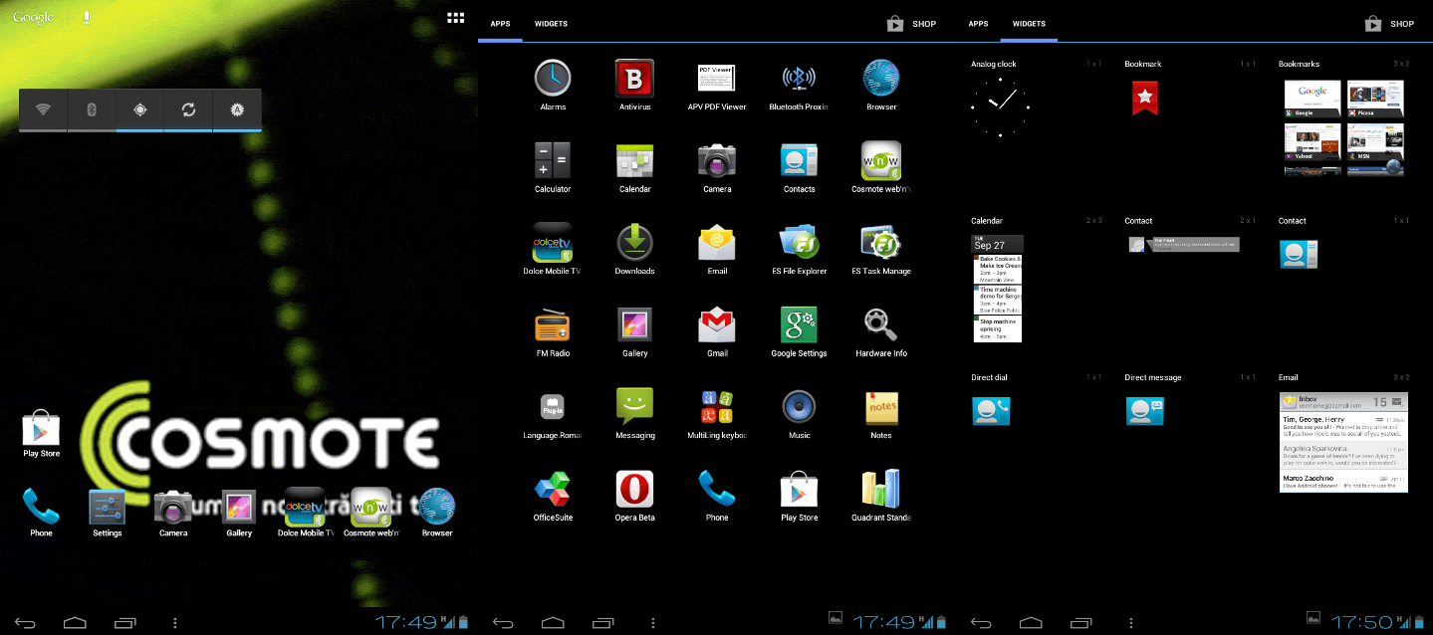Toggle auto-sync in power control widget
Viewport: 1433px width, 635px height.
click(188, 109)
